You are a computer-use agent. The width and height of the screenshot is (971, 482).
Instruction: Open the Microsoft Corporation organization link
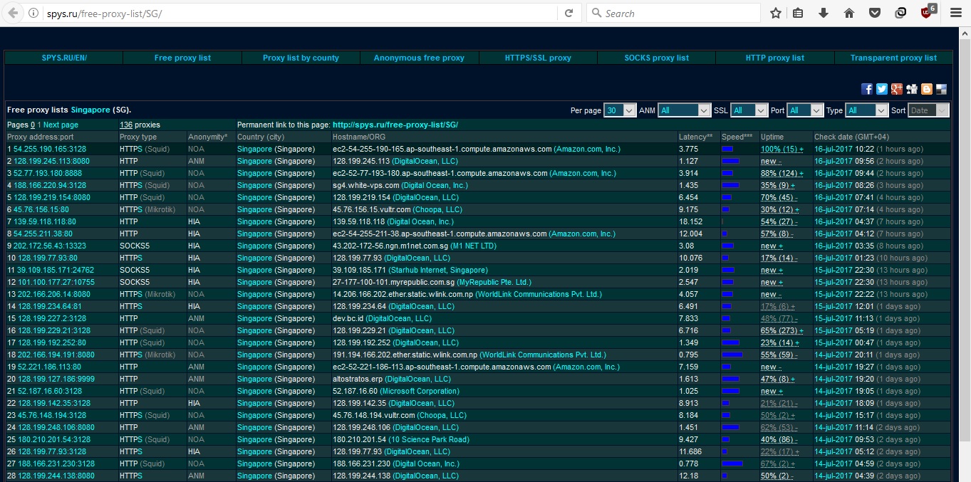coord(420,391)
